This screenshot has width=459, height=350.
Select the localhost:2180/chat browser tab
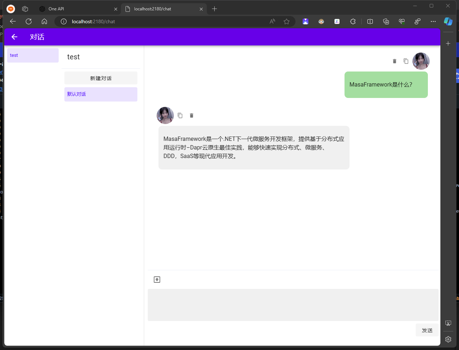coord(165,9)
